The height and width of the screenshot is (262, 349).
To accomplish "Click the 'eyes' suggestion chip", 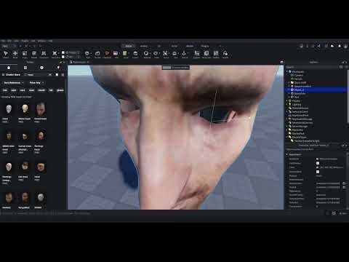I will [x=14, y=90].
